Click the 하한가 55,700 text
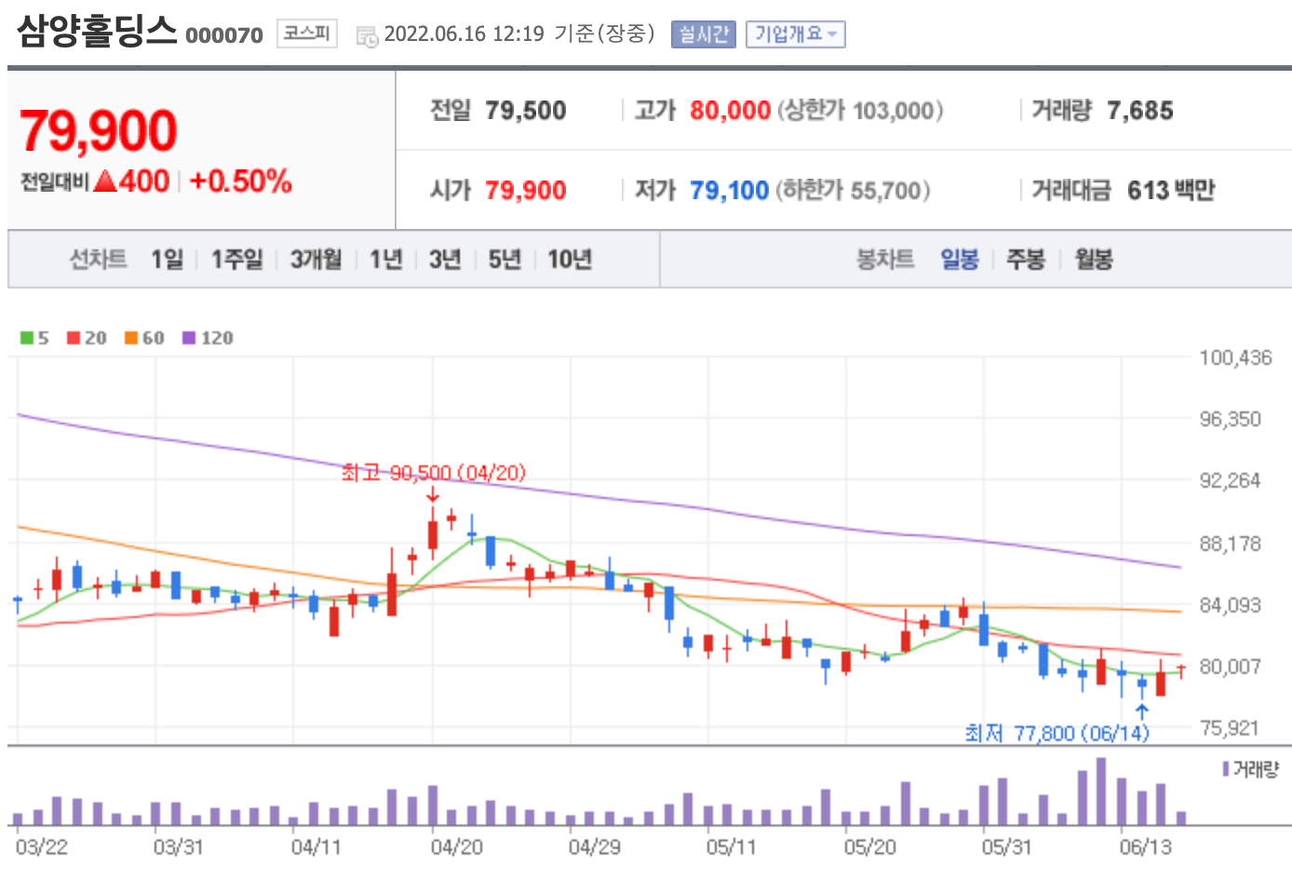1292x873 pixels. coord(854,191)
